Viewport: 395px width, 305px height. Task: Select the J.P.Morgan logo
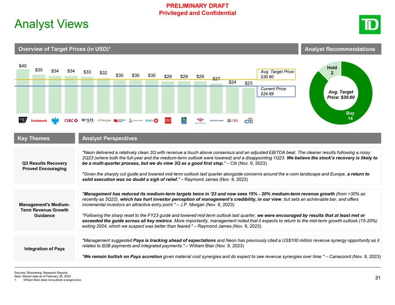(x=104, y=121)
